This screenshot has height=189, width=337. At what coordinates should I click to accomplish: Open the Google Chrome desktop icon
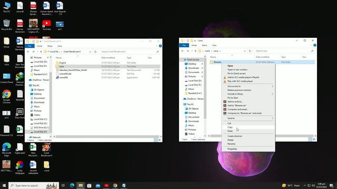tap(6, 97)
